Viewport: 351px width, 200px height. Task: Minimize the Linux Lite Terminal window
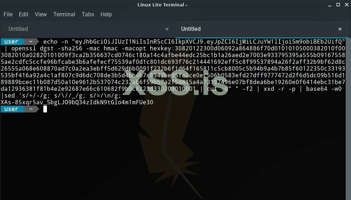pos(330,5)
